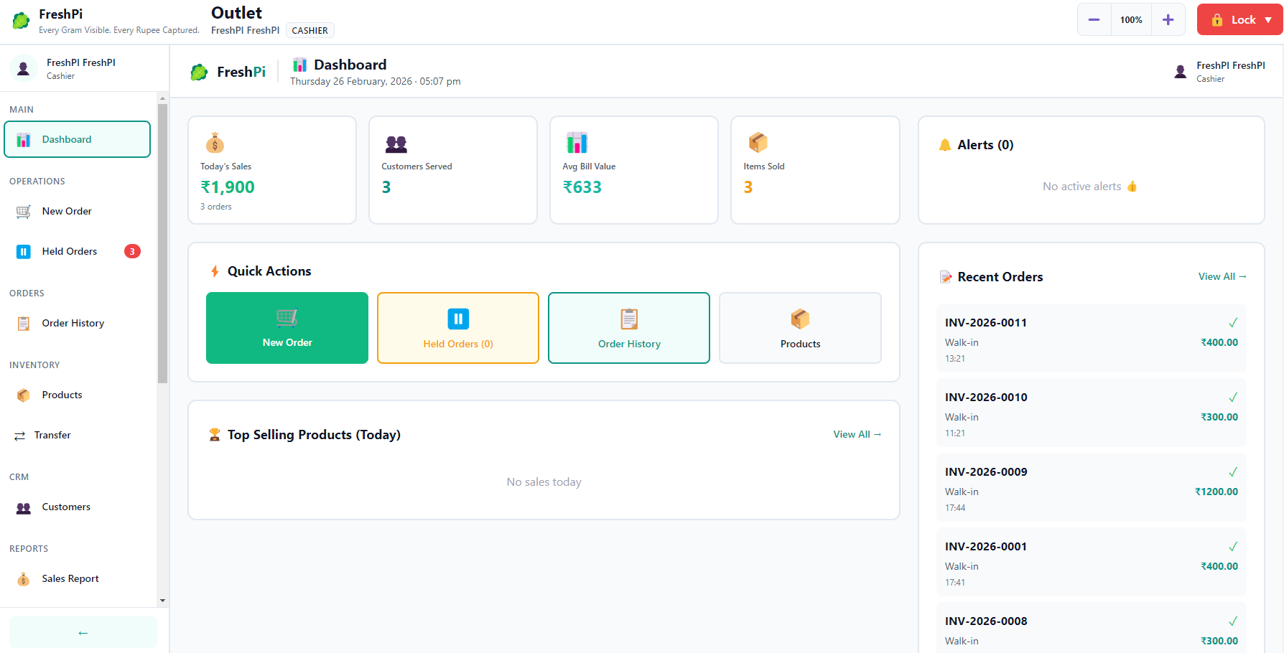Switch to the Dashboard sidebar item
The image size is (1284, 653).
(x=67, y=139)
